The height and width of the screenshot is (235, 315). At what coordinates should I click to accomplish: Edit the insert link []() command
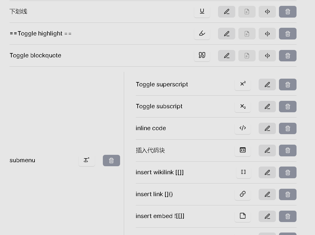[x=267, y=194]
